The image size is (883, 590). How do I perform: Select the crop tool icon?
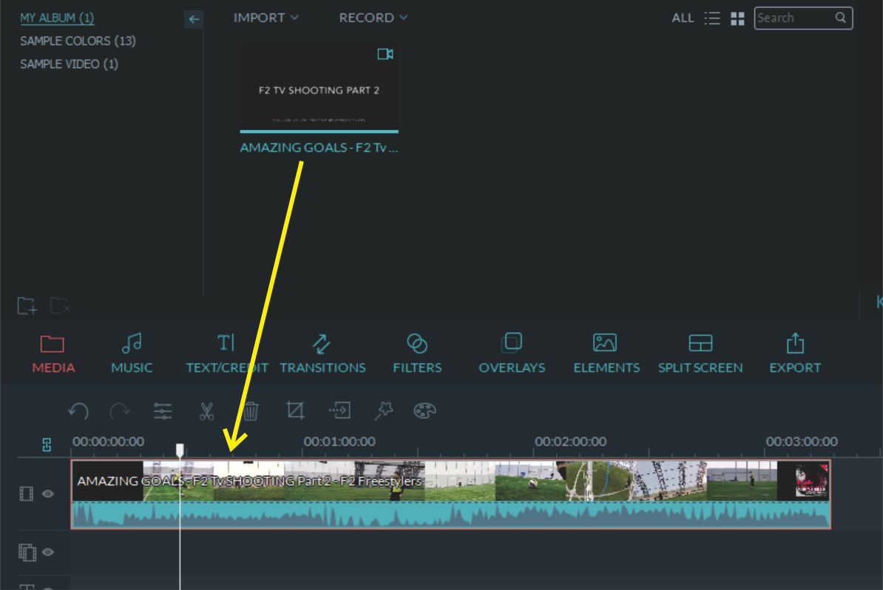(x=295, y=410)
